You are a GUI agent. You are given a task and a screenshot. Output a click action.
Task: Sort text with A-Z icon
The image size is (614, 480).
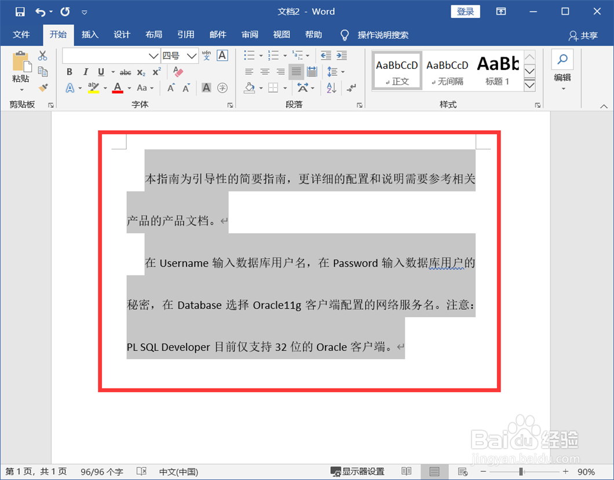pyautogui.click(x=331, y=88)
